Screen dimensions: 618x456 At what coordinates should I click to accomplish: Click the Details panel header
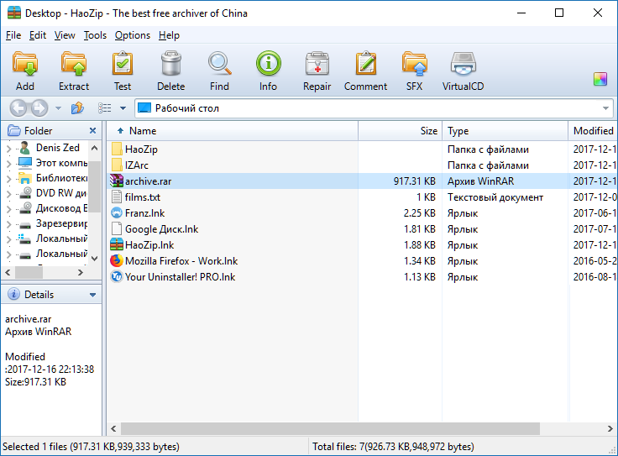point(51,295)
